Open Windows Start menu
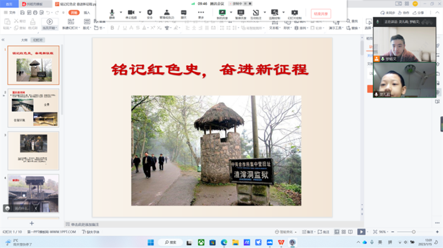This screenshot has height=248, width=443. click(151, 242)
